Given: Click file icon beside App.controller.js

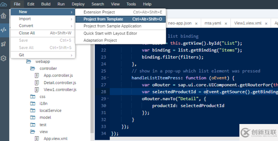Looking at the screenshot, I should [x=37, y=75].
